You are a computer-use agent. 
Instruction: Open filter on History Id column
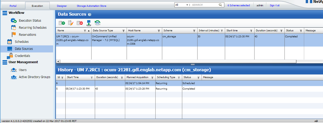point(62,78)
